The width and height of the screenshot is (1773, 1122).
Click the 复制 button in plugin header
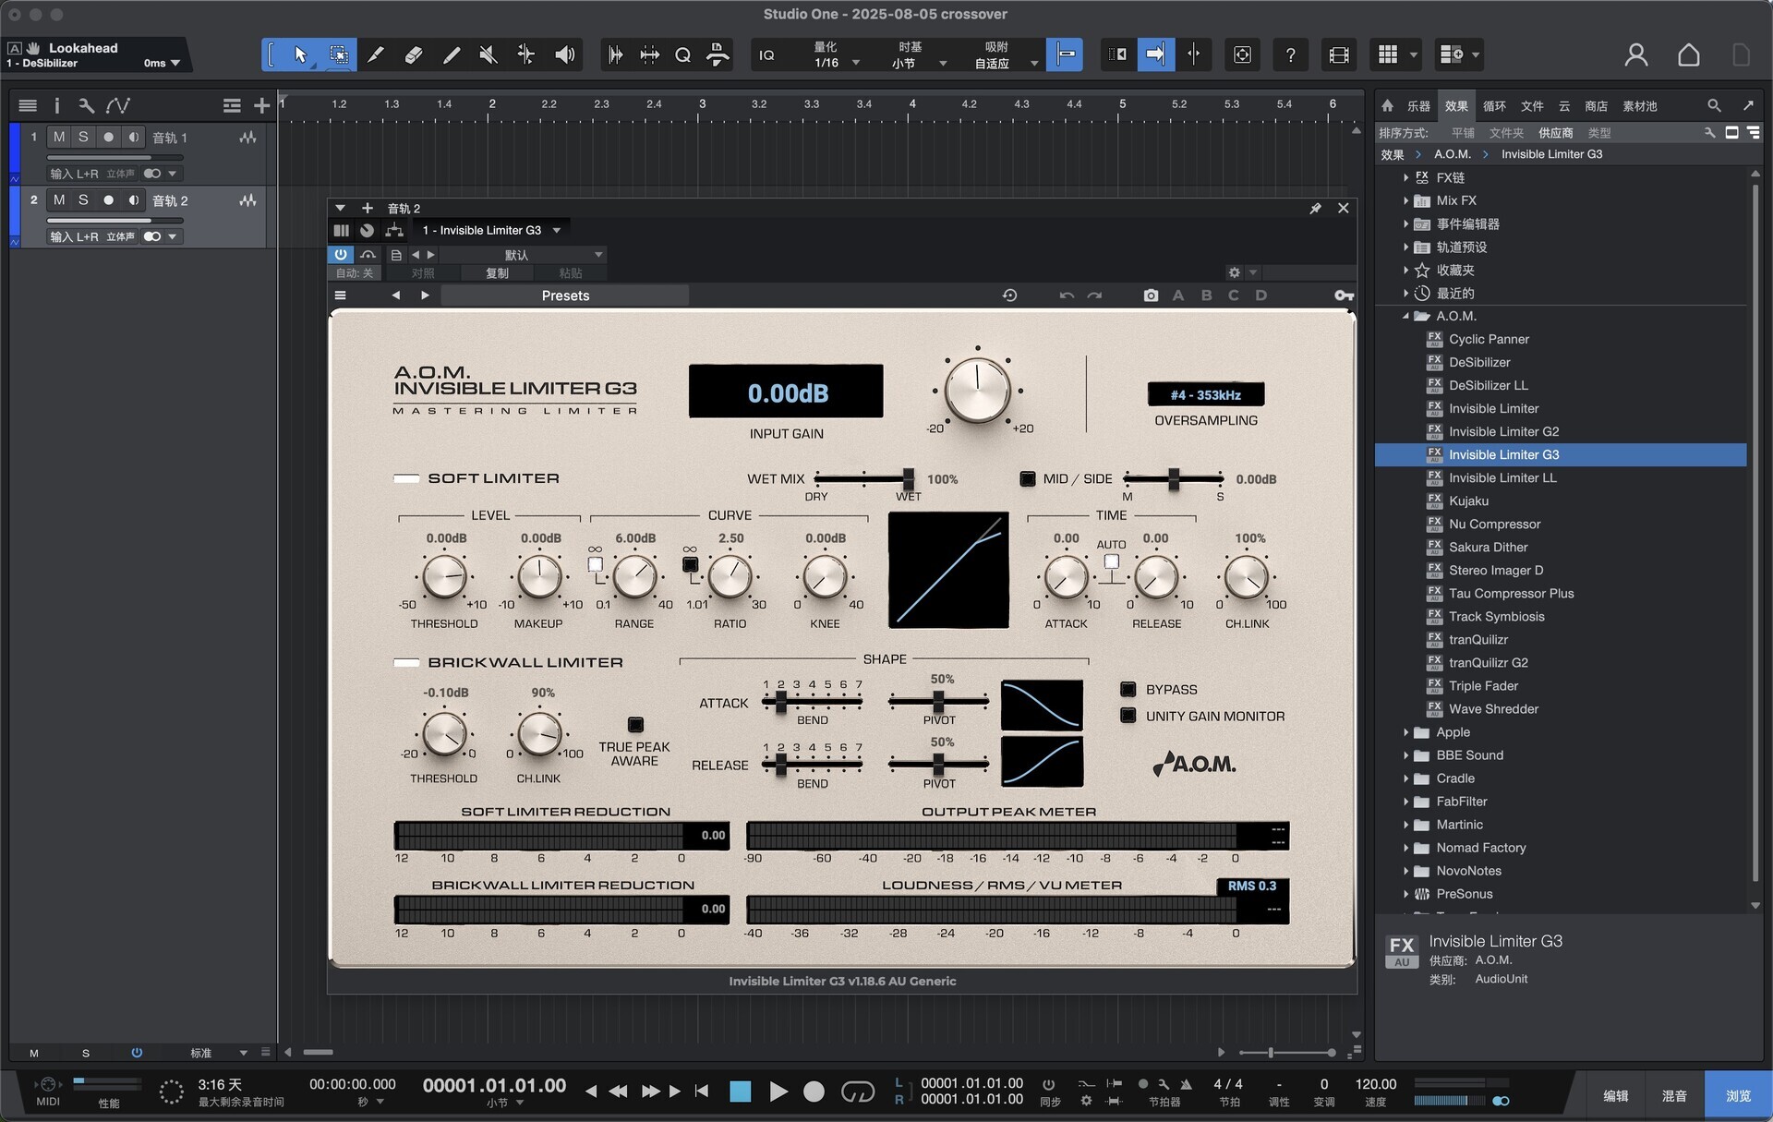point(496,272)
